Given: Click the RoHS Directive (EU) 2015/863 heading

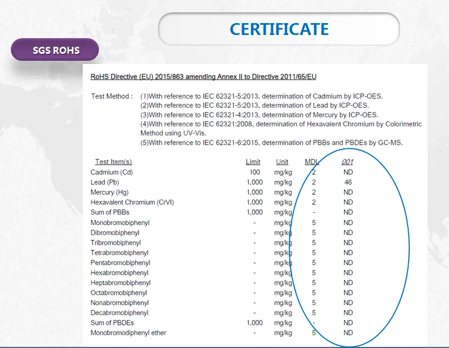Looking at the screenshot, I should tap(204, 77).
